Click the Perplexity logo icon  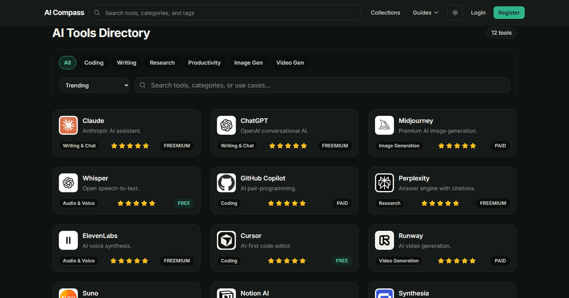(x=385, y=183)
